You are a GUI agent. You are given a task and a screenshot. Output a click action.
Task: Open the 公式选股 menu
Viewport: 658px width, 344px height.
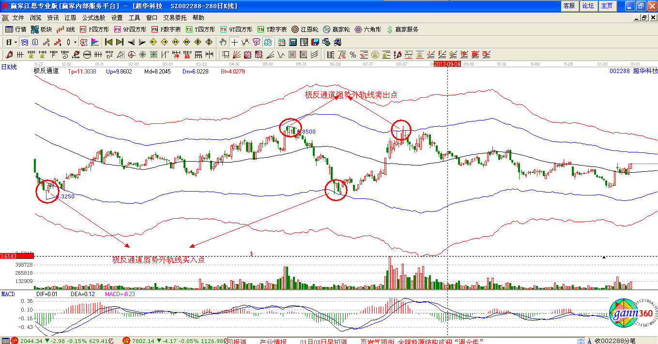click(x=94, y=18)
